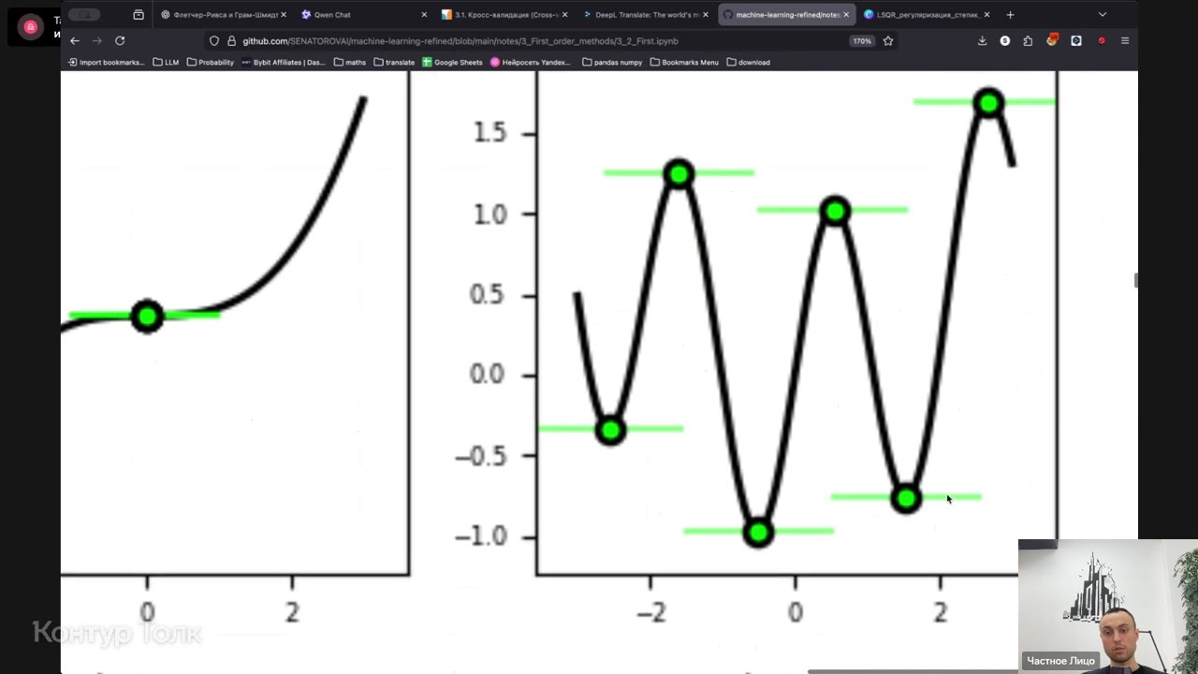Bookmark this page with the star icon

[x=888, y=41]
